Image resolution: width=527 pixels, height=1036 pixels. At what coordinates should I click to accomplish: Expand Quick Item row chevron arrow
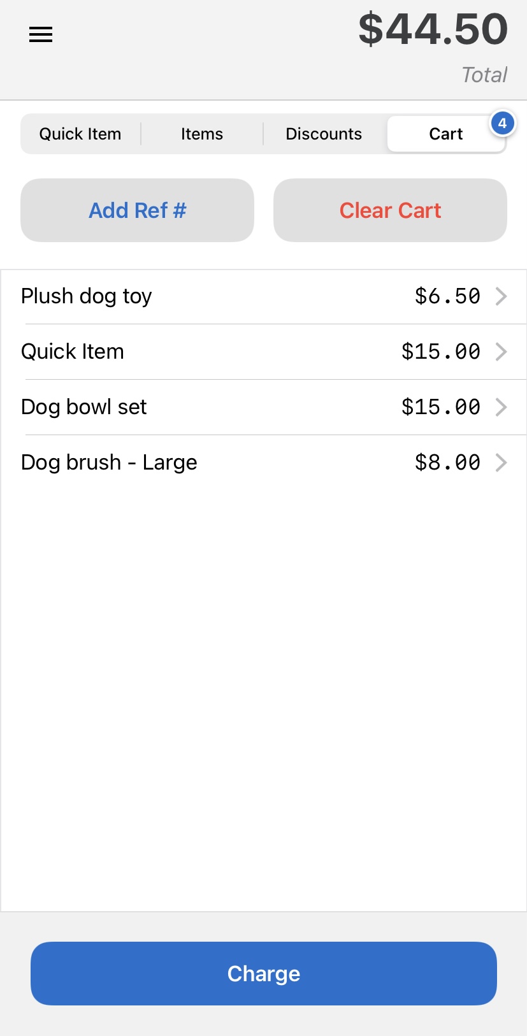tap(502, 352)
